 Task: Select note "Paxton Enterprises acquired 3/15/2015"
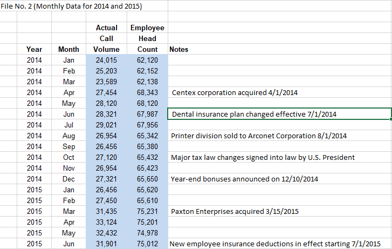[280, 211]
